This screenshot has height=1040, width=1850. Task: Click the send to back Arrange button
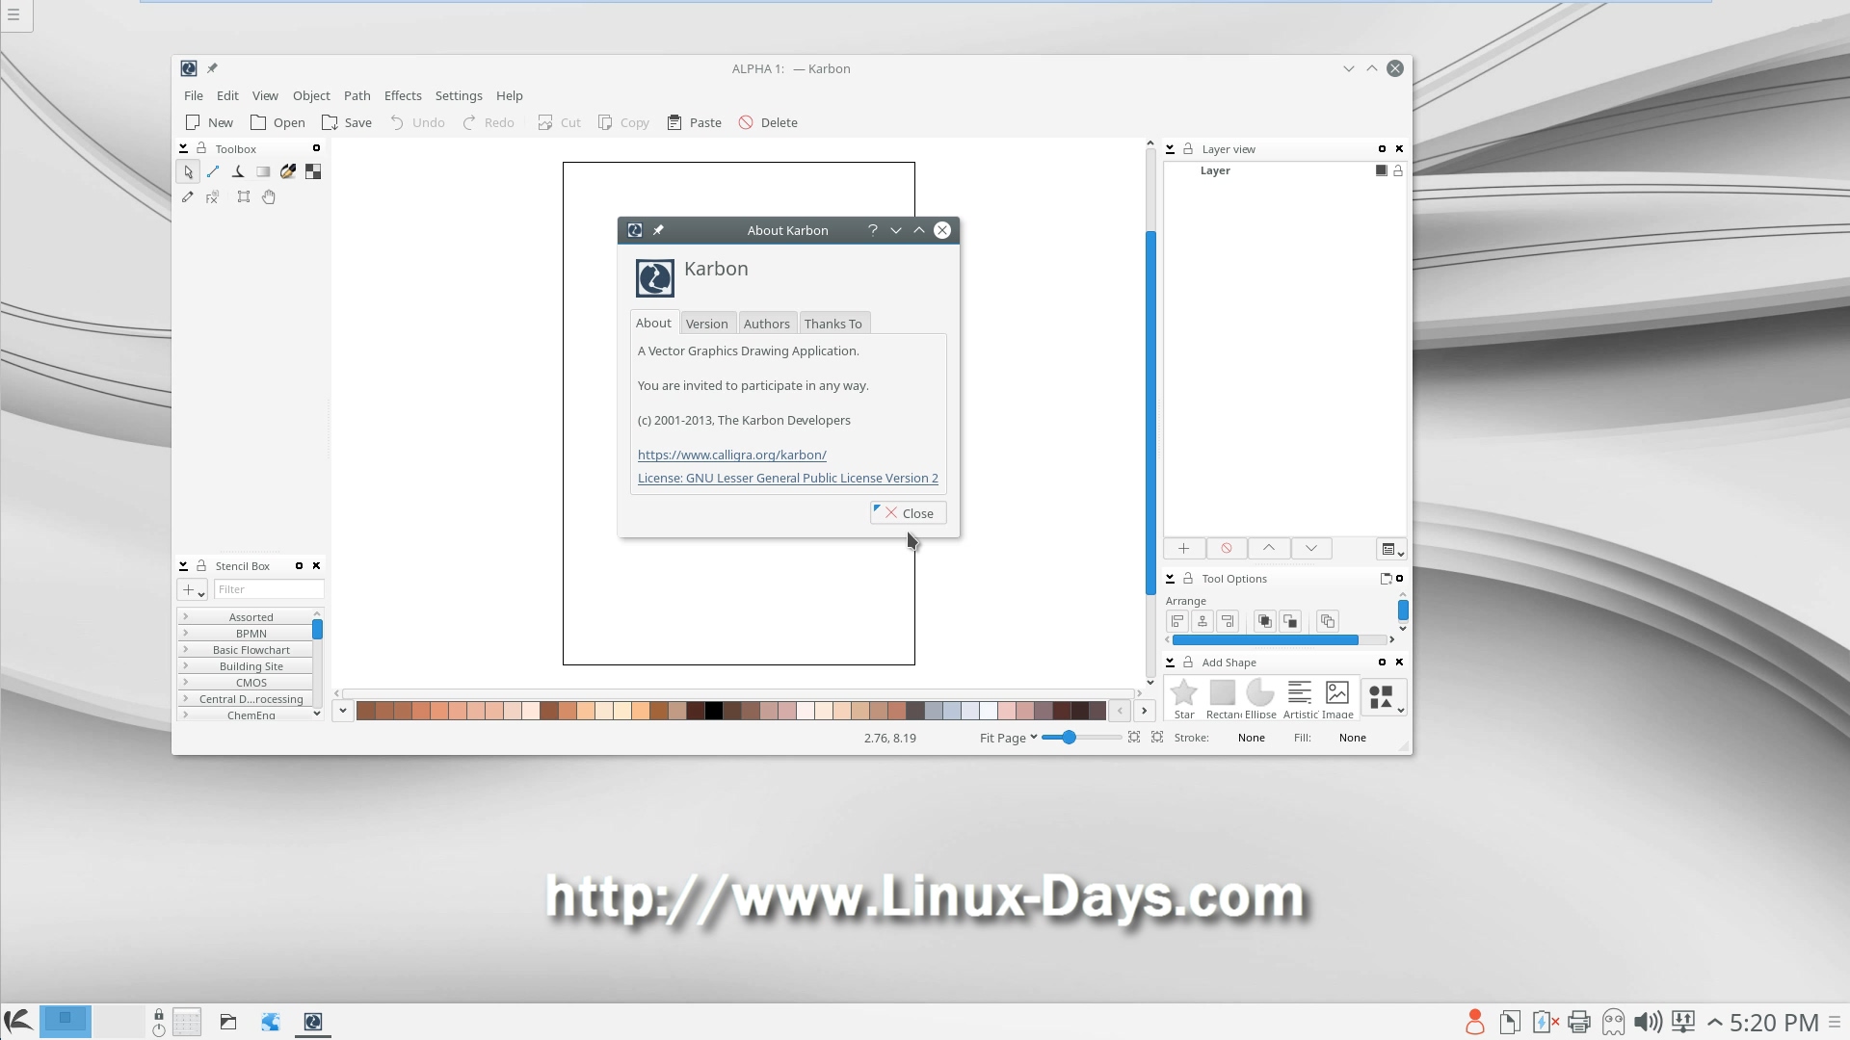1289,621
